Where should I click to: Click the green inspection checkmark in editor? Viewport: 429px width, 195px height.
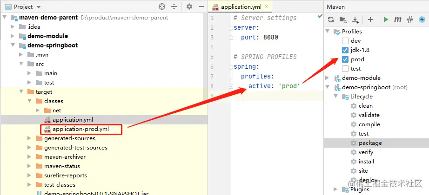coord(320,16)
